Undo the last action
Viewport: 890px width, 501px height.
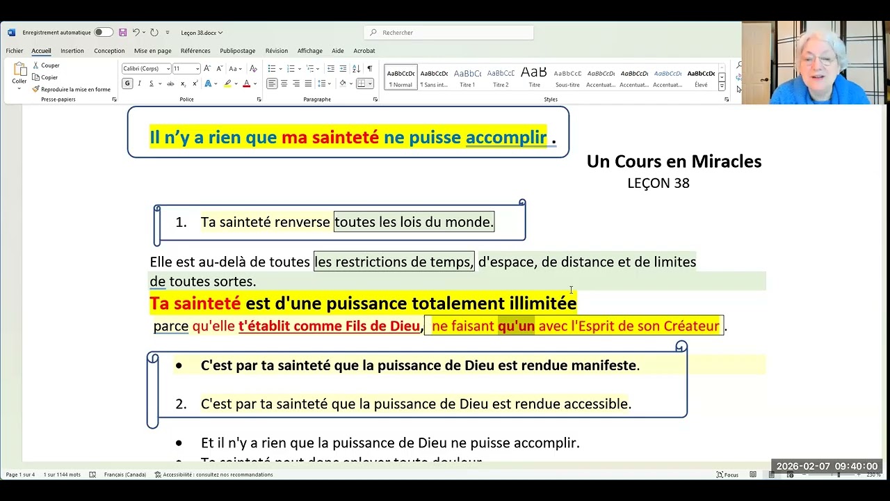pos(136,33)
